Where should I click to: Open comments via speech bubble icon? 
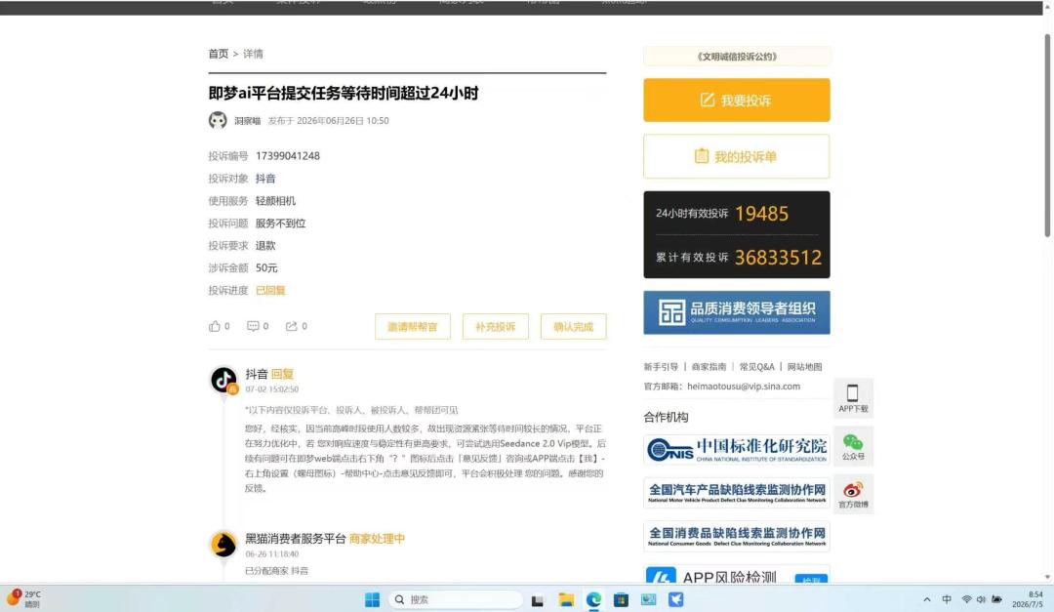(x=253, y=326)
